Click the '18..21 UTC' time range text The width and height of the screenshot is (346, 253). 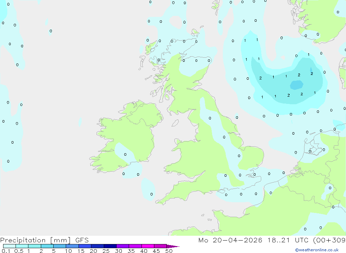click(288, 240)
